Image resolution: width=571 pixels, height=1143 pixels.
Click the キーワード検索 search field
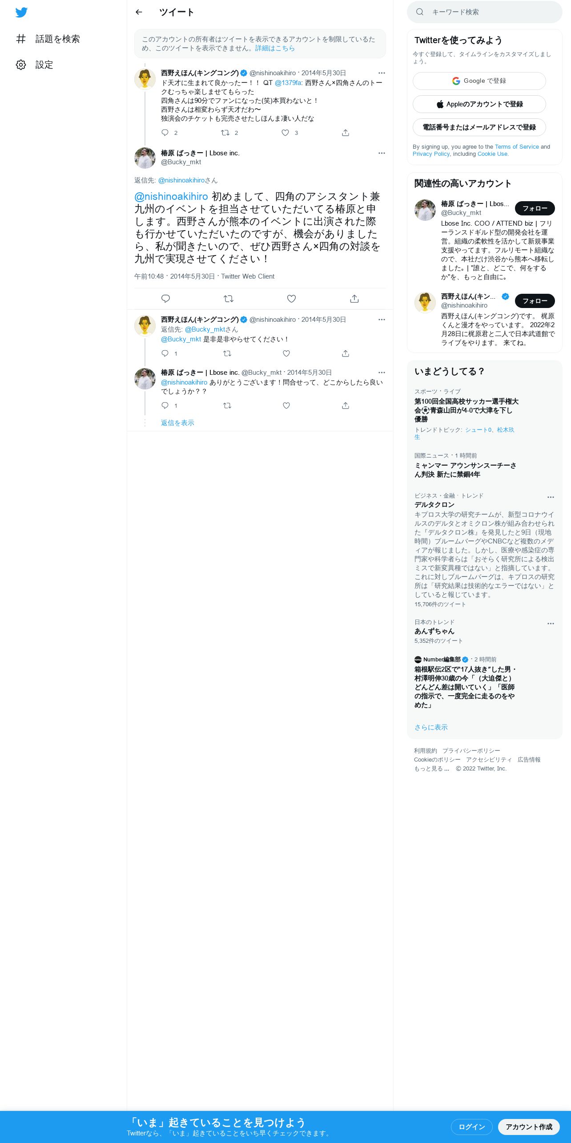click(485, 12)
